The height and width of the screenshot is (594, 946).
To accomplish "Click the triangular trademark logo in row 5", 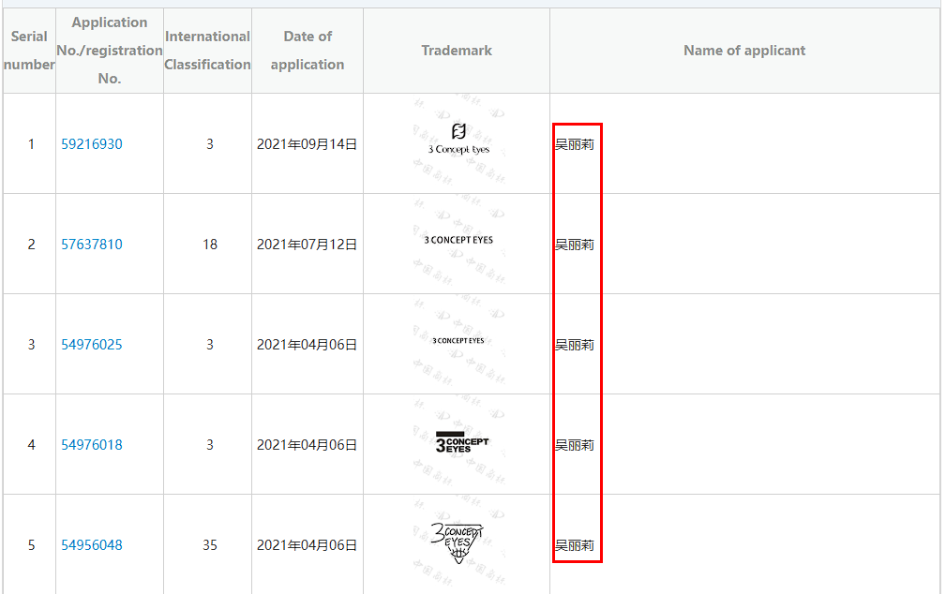I will (x=458, y=542).
